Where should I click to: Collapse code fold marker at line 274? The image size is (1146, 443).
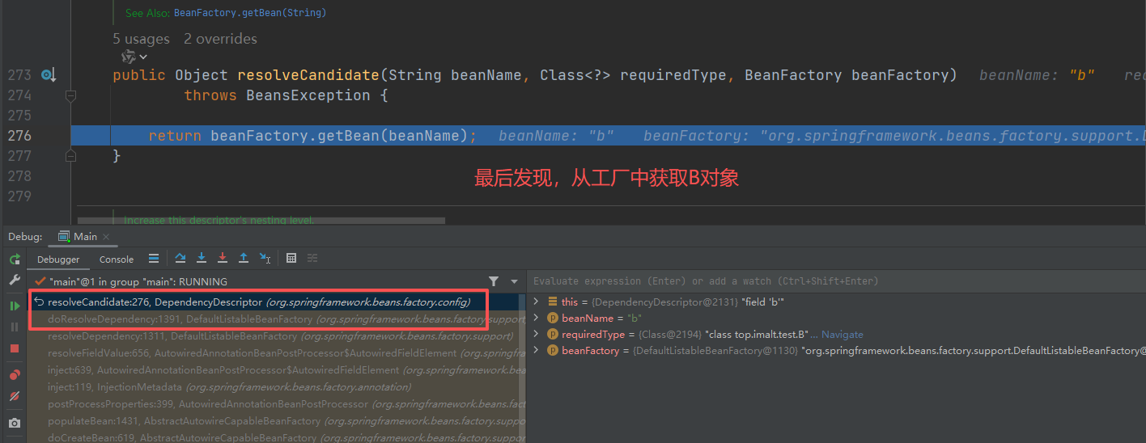click(x=70, y=95)
